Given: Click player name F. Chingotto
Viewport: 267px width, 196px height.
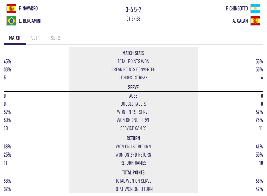Looking at the screenshot, I should (x=237, y=8).
